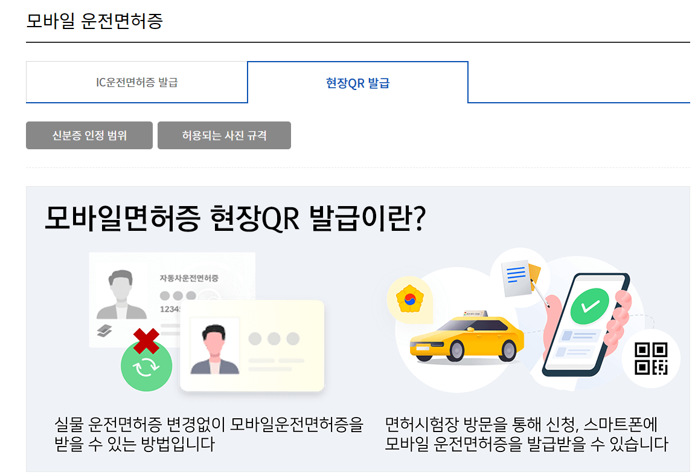The image size is (698, 475).
Task: Click the 모바일면허증 현장QR 발급이란? heading
Action: [x=235, y=218]
